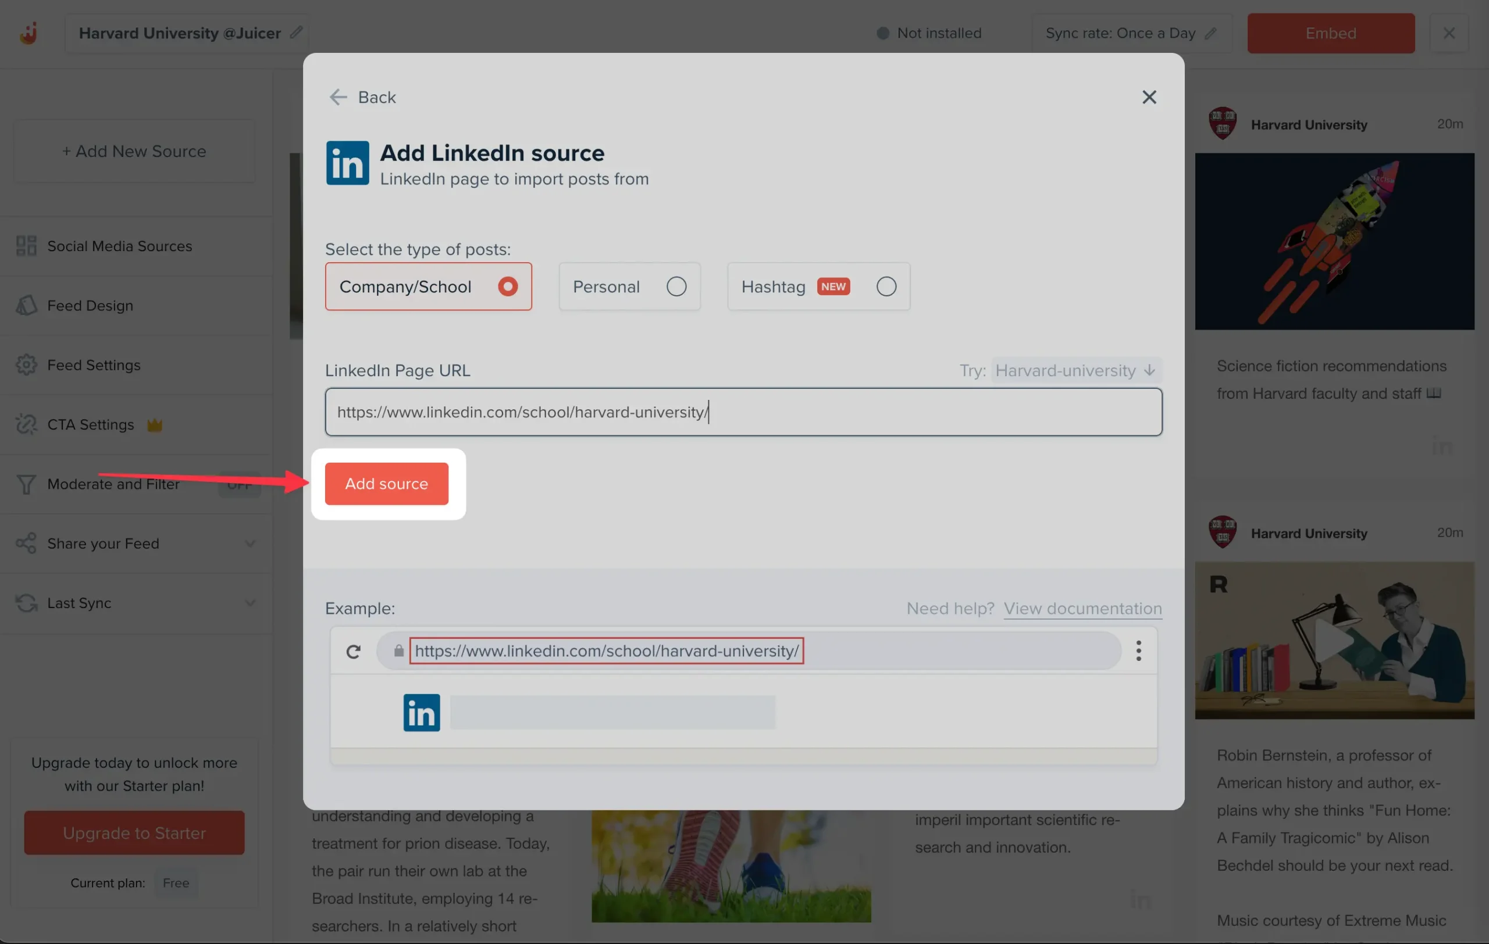1489x944 pixels.
Task: Open Moderate and Filter menu item
Action: [136, 484]
